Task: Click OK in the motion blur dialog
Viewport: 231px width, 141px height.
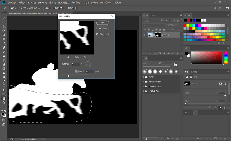Action: [x=103, y=23]
